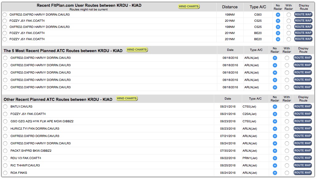The height and width of the screenshot is (179, 317).
Task: Click No Radar for the C25A(Jet) route
Action: click(x=275, y=114)
